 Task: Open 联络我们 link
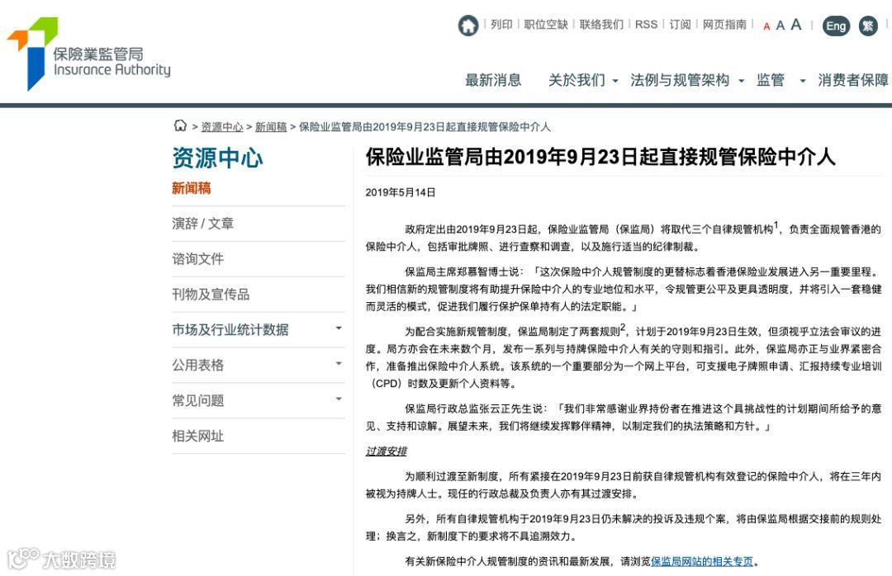pos(601,25)
